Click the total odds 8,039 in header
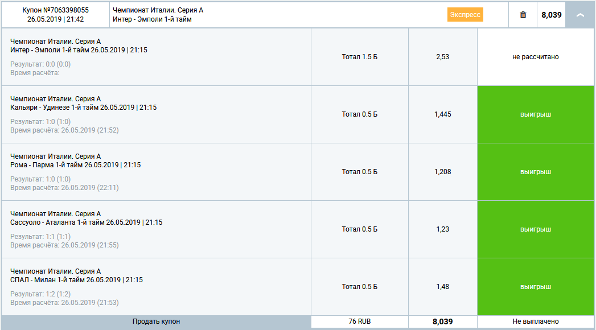The image size is (596, 330). 552,15
